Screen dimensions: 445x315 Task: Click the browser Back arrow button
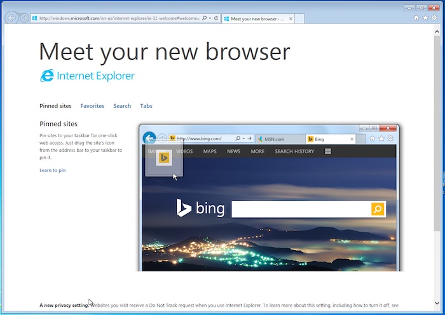[11, 18]
